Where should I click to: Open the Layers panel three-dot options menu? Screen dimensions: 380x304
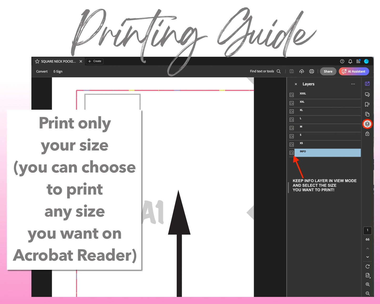[x=353, y=84]
